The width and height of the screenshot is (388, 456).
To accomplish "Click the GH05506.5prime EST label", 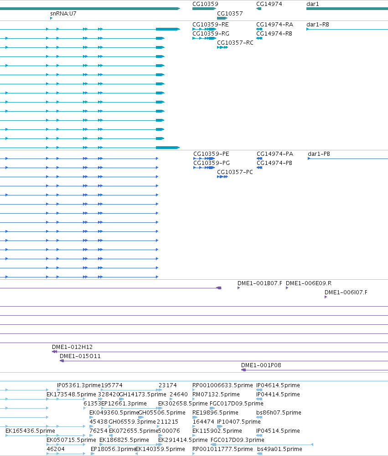I will pos(162,413).
